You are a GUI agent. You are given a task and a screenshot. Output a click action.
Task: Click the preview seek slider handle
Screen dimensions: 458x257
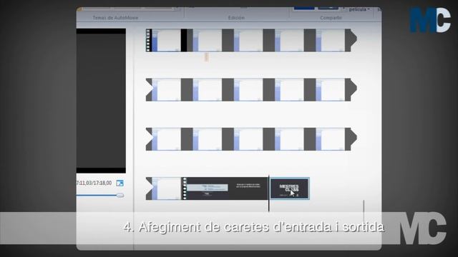click(x=120, y=195)
